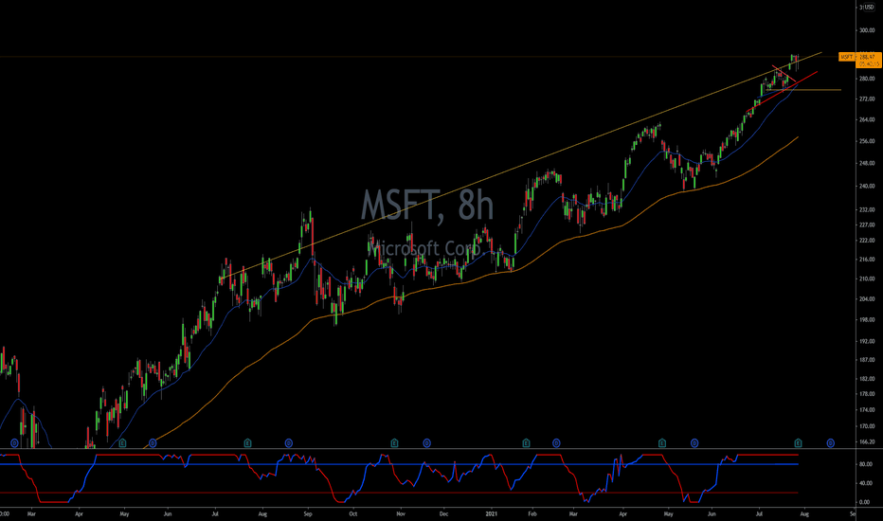Click the 272.00 price axis label

click(x=867, y=99)
